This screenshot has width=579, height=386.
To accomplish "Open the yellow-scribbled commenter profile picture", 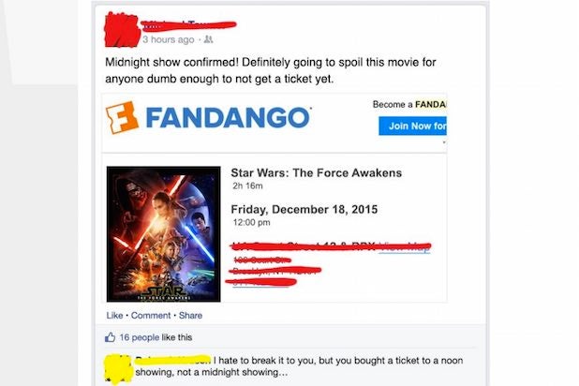I will pyautogui.click(x=118, y=369).
